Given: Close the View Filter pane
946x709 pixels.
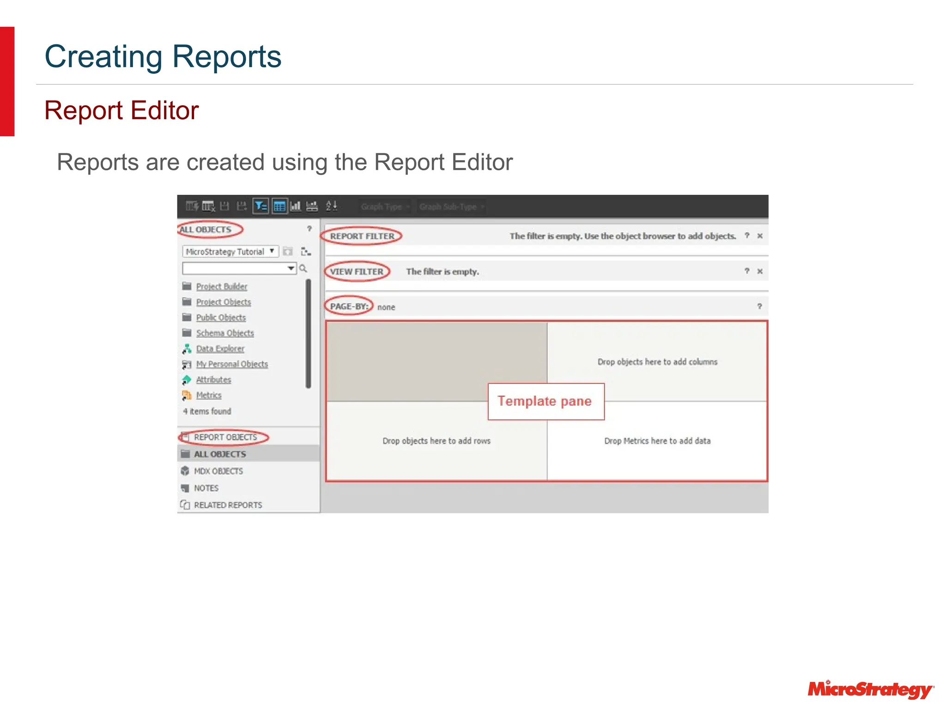Looking at the screenshot, I should point(760,271).
